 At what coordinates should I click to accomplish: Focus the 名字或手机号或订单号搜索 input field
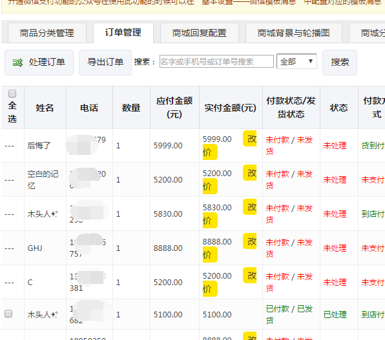(x=216, y=61)
